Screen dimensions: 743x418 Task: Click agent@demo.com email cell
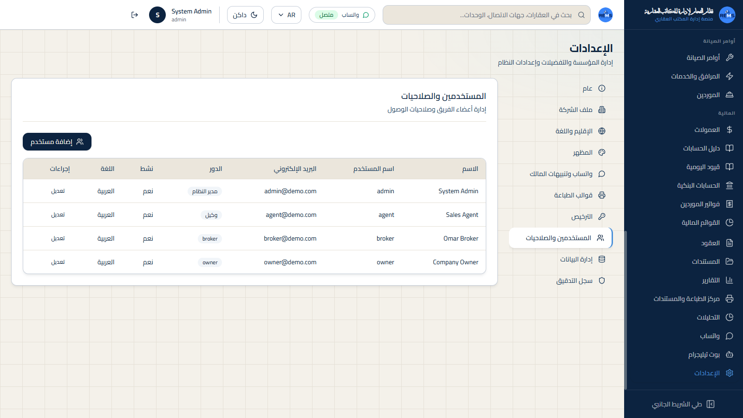pos(291,215)
